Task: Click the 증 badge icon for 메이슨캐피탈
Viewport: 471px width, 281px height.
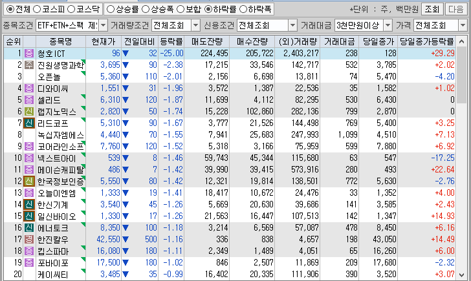Action: pos(29,169)
